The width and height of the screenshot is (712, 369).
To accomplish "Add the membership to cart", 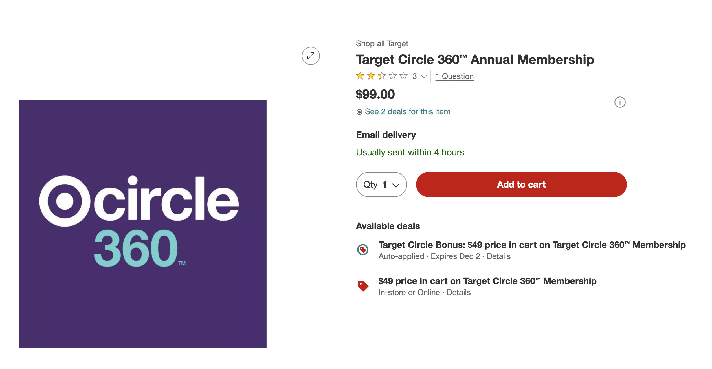I will (521, 184).
